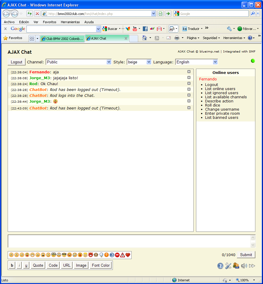263x284 pixels.
Task: Delete the 'Rod logs into the Chat' message
Action: click(x=189, y=95)
